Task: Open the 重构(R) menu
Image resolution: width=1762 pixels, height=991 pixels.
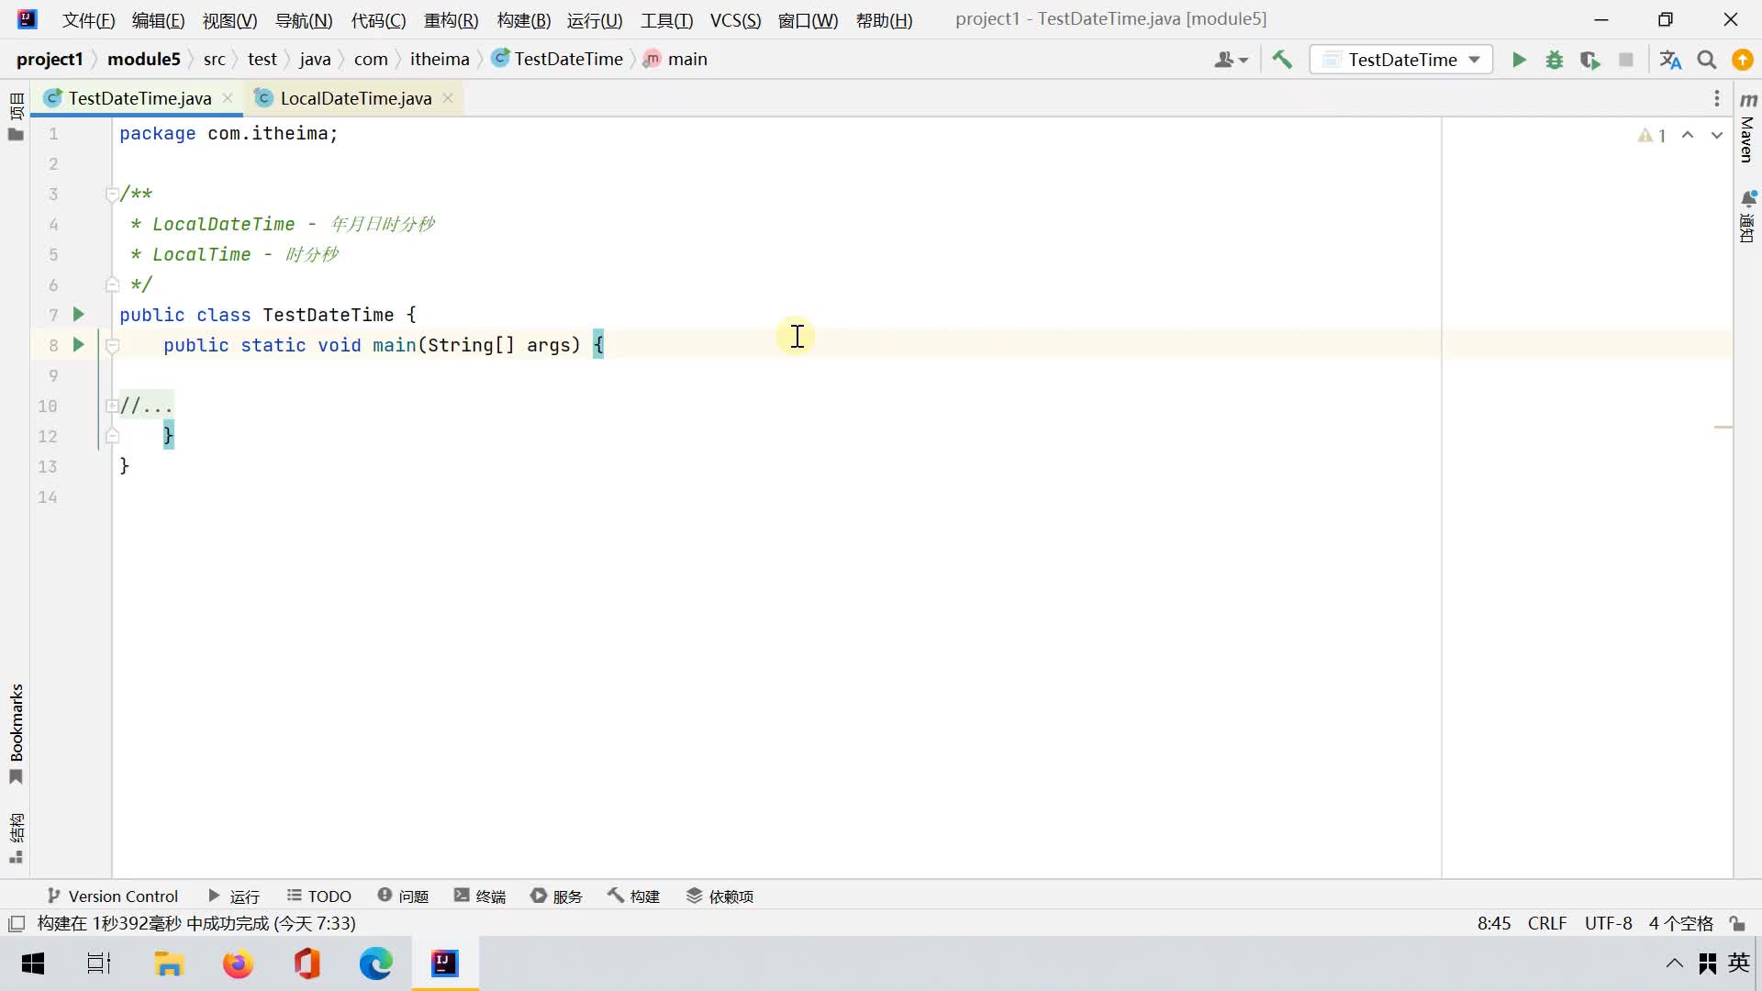Action: point(451,20)
